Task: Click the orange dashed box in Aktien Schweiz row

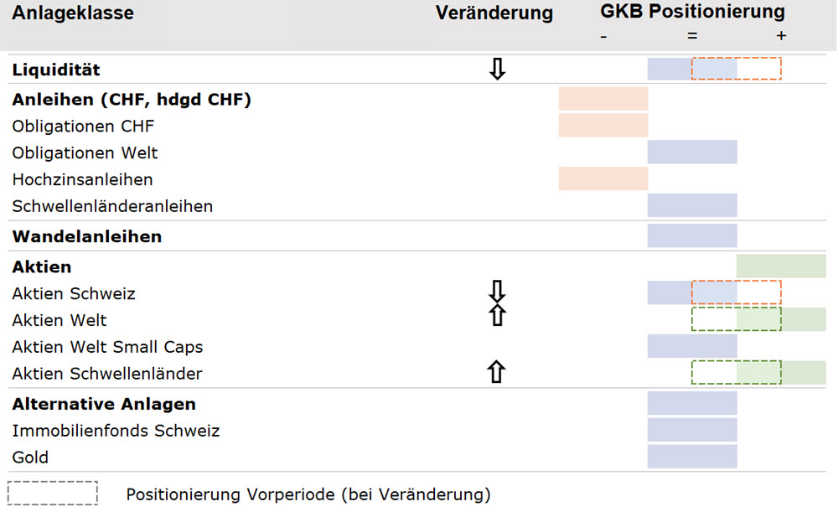Action: click(736, 292)
